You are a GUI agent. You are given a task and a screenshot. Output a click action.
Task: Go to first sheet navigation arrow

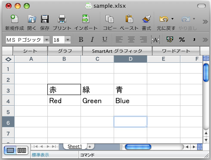coord(35,147)
